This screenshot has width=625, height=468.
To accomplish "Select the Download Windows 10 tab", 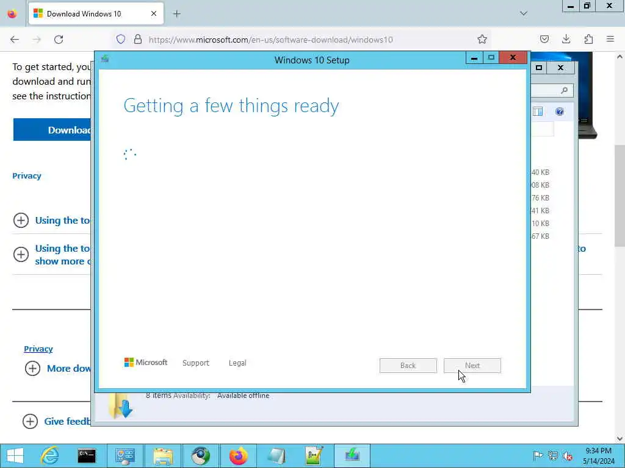I will (96, 14).
